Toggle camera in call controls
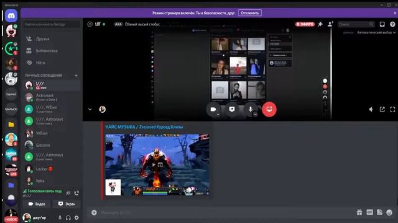Screen dimensions: 398x223 213,109
